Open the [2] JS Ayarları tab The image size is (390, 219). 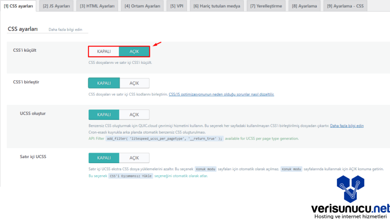pos(56,6)
